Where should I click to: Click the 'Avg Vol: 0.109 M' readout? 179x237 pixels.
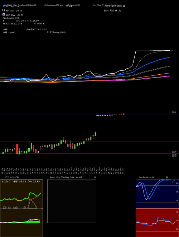tap(114, 6)
